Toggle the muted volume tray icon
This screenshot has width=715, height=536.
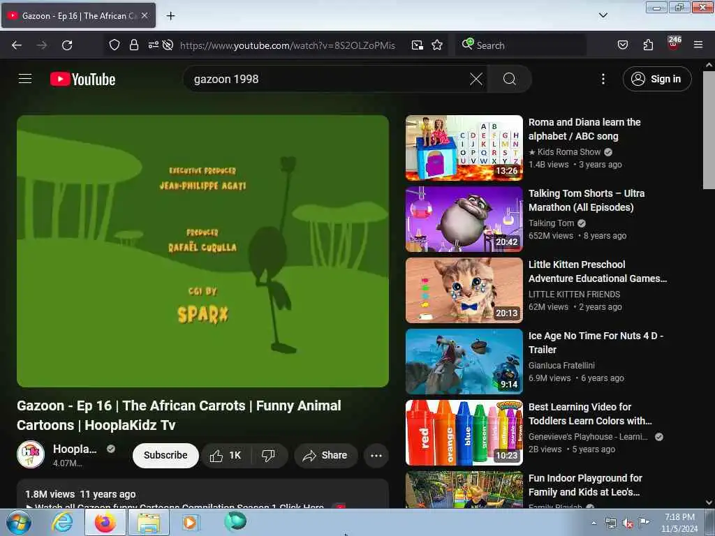pyautogui.click(x=628, y=523)
